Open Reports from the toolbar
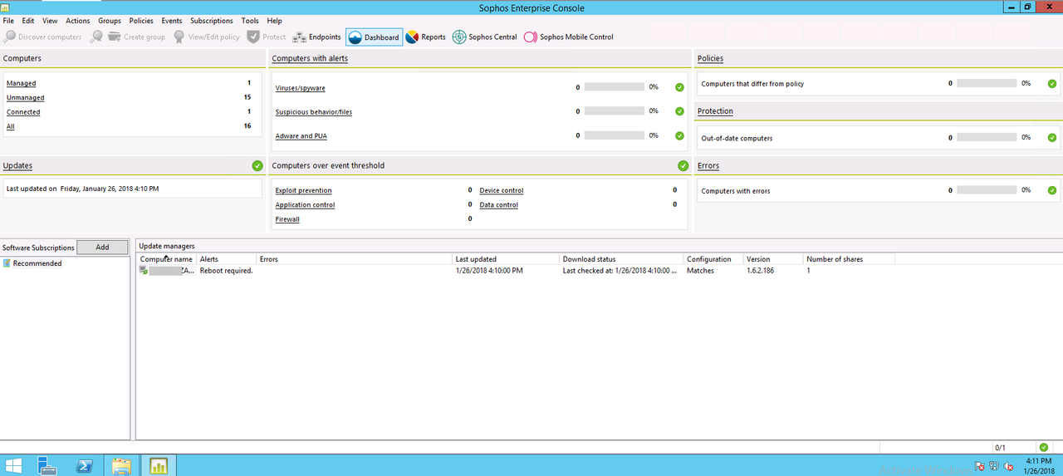Image resolution: width=1063 pixels, height=476 pixels. click(425, 37)
